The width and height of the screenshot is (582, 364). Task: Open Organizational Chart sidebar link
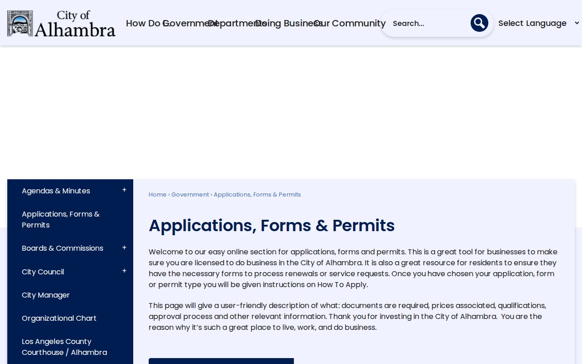pos(59,318)
